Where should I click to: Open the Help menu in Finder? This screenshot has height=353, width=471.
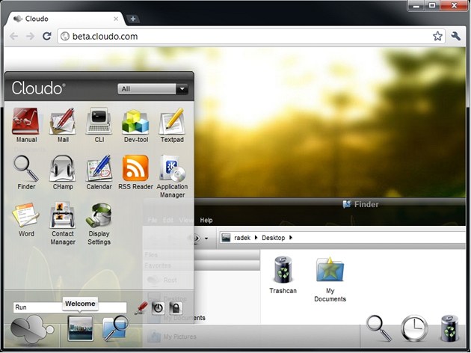point(206,220)
